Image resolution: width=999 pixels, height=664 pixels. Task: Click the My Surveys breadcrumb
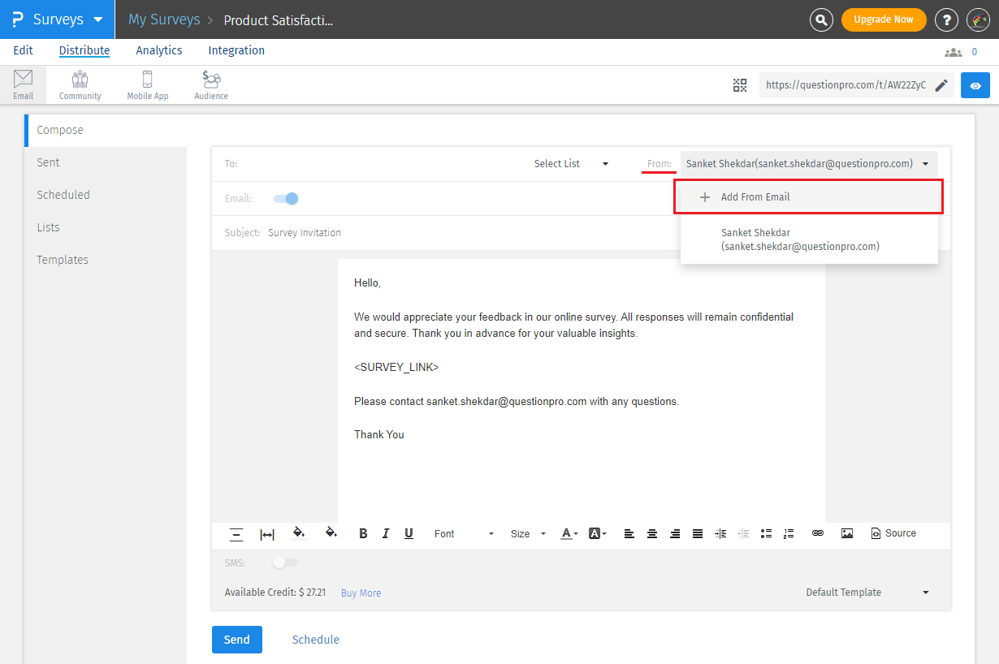coord(164,19)
